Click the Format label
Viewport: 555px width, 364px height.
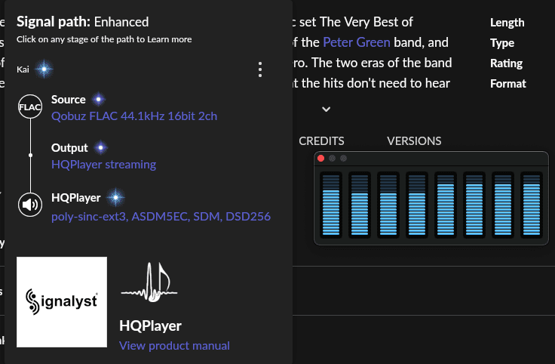coord(508,84)
